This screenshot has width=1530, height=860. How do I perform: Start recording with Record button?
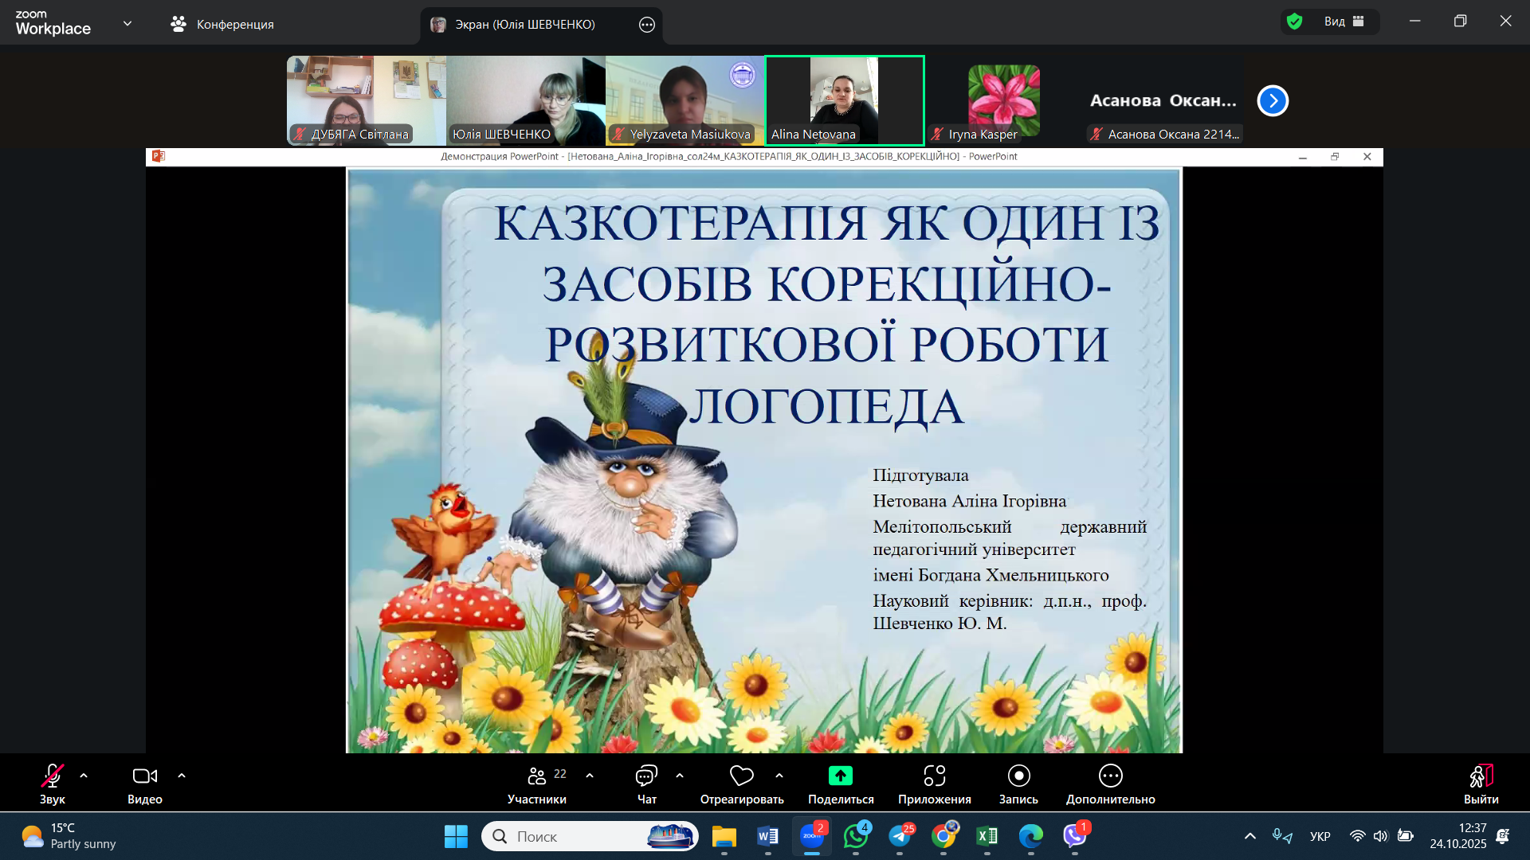[x=1018, y=776]
